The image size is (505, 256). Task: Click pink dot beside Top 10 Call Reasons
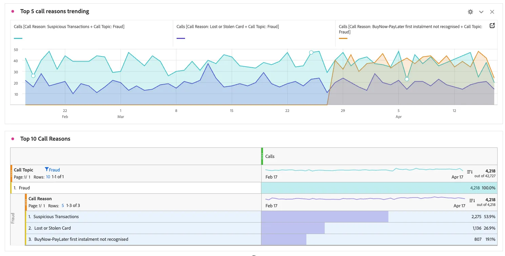coord(13,139)
